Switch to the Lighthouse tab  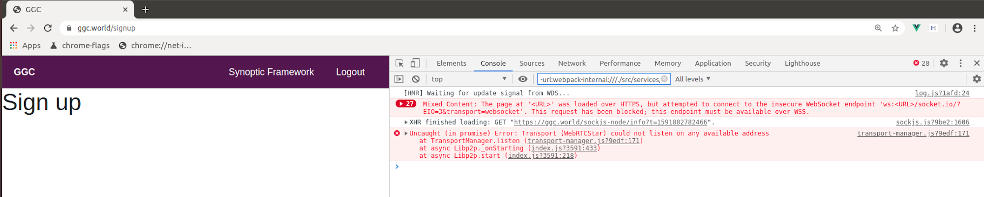pos(802,63)
